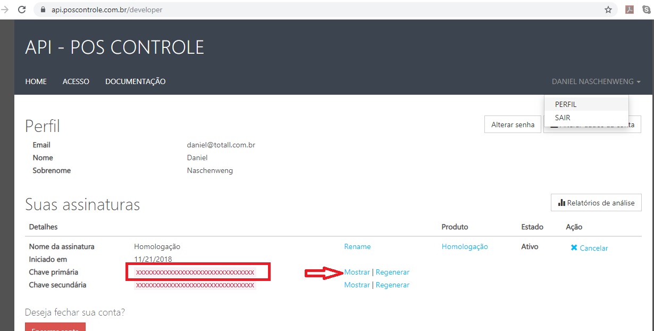Click the PDF extension icon in browser toolbar
The image size is (654, 331).
point(630,10)
